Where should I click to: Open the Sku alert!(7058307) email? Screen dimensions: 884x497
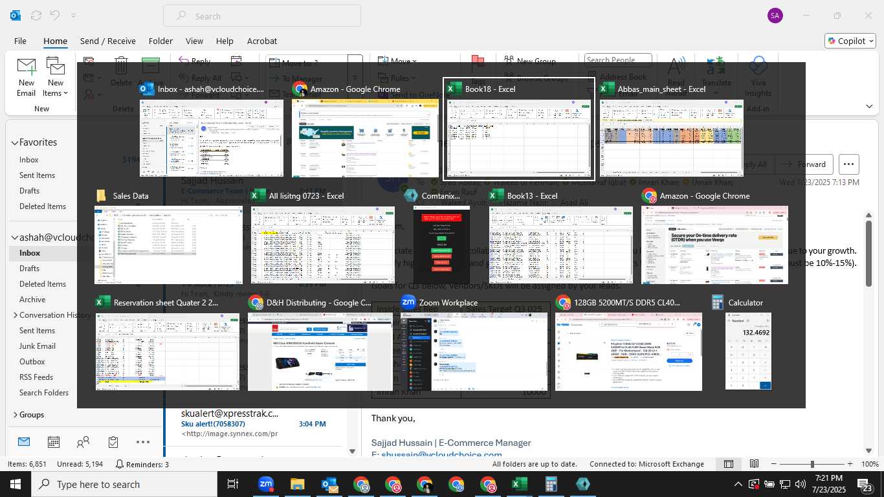(252, 424)
